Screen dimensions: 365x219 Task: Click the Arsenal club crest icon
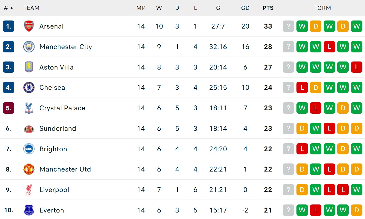pyautogui.click(x=29, y=26)
